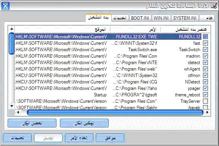Click the تعطيل الكل disable all button

pos(32,123)
